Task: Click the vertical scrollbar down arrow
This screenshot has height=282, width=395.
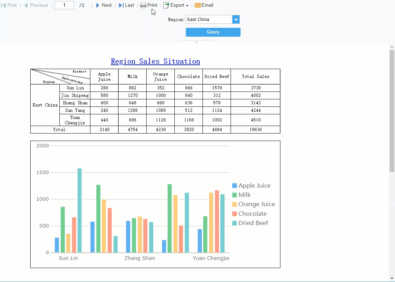Action: (392, 278)
